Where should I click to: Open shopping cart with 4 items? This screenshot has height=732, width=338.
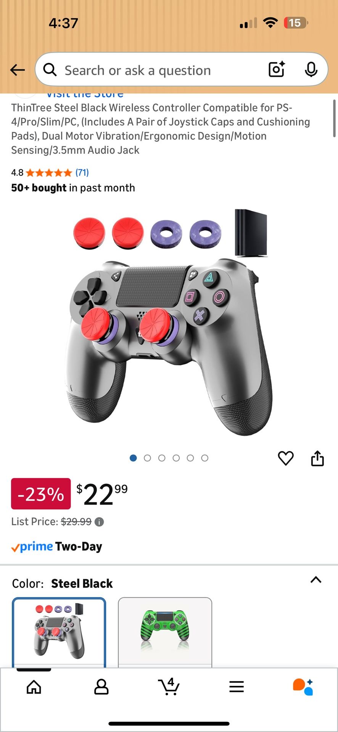pyautogui.click(x=169, y=686)
